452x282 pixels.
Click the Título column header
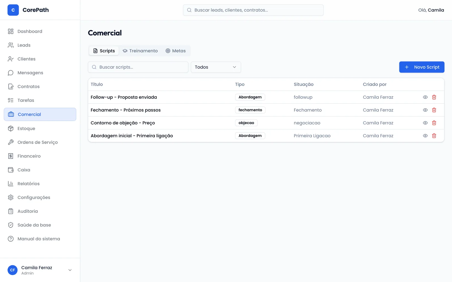coord(97,84)
